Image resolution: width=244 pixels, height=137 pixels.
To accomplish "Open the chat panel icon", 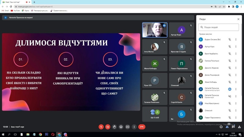I will click(234, 127).
